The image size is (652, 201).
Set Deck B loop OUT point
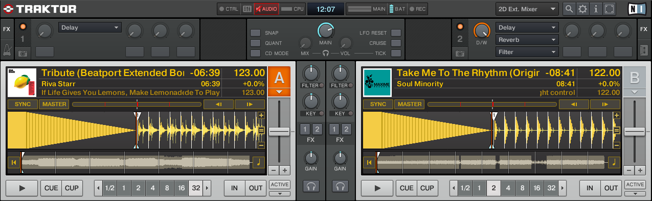pos(611,188)
